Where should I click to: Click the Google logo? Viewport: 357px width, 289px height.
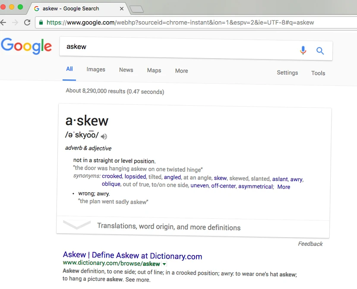(x=26, y=46)
